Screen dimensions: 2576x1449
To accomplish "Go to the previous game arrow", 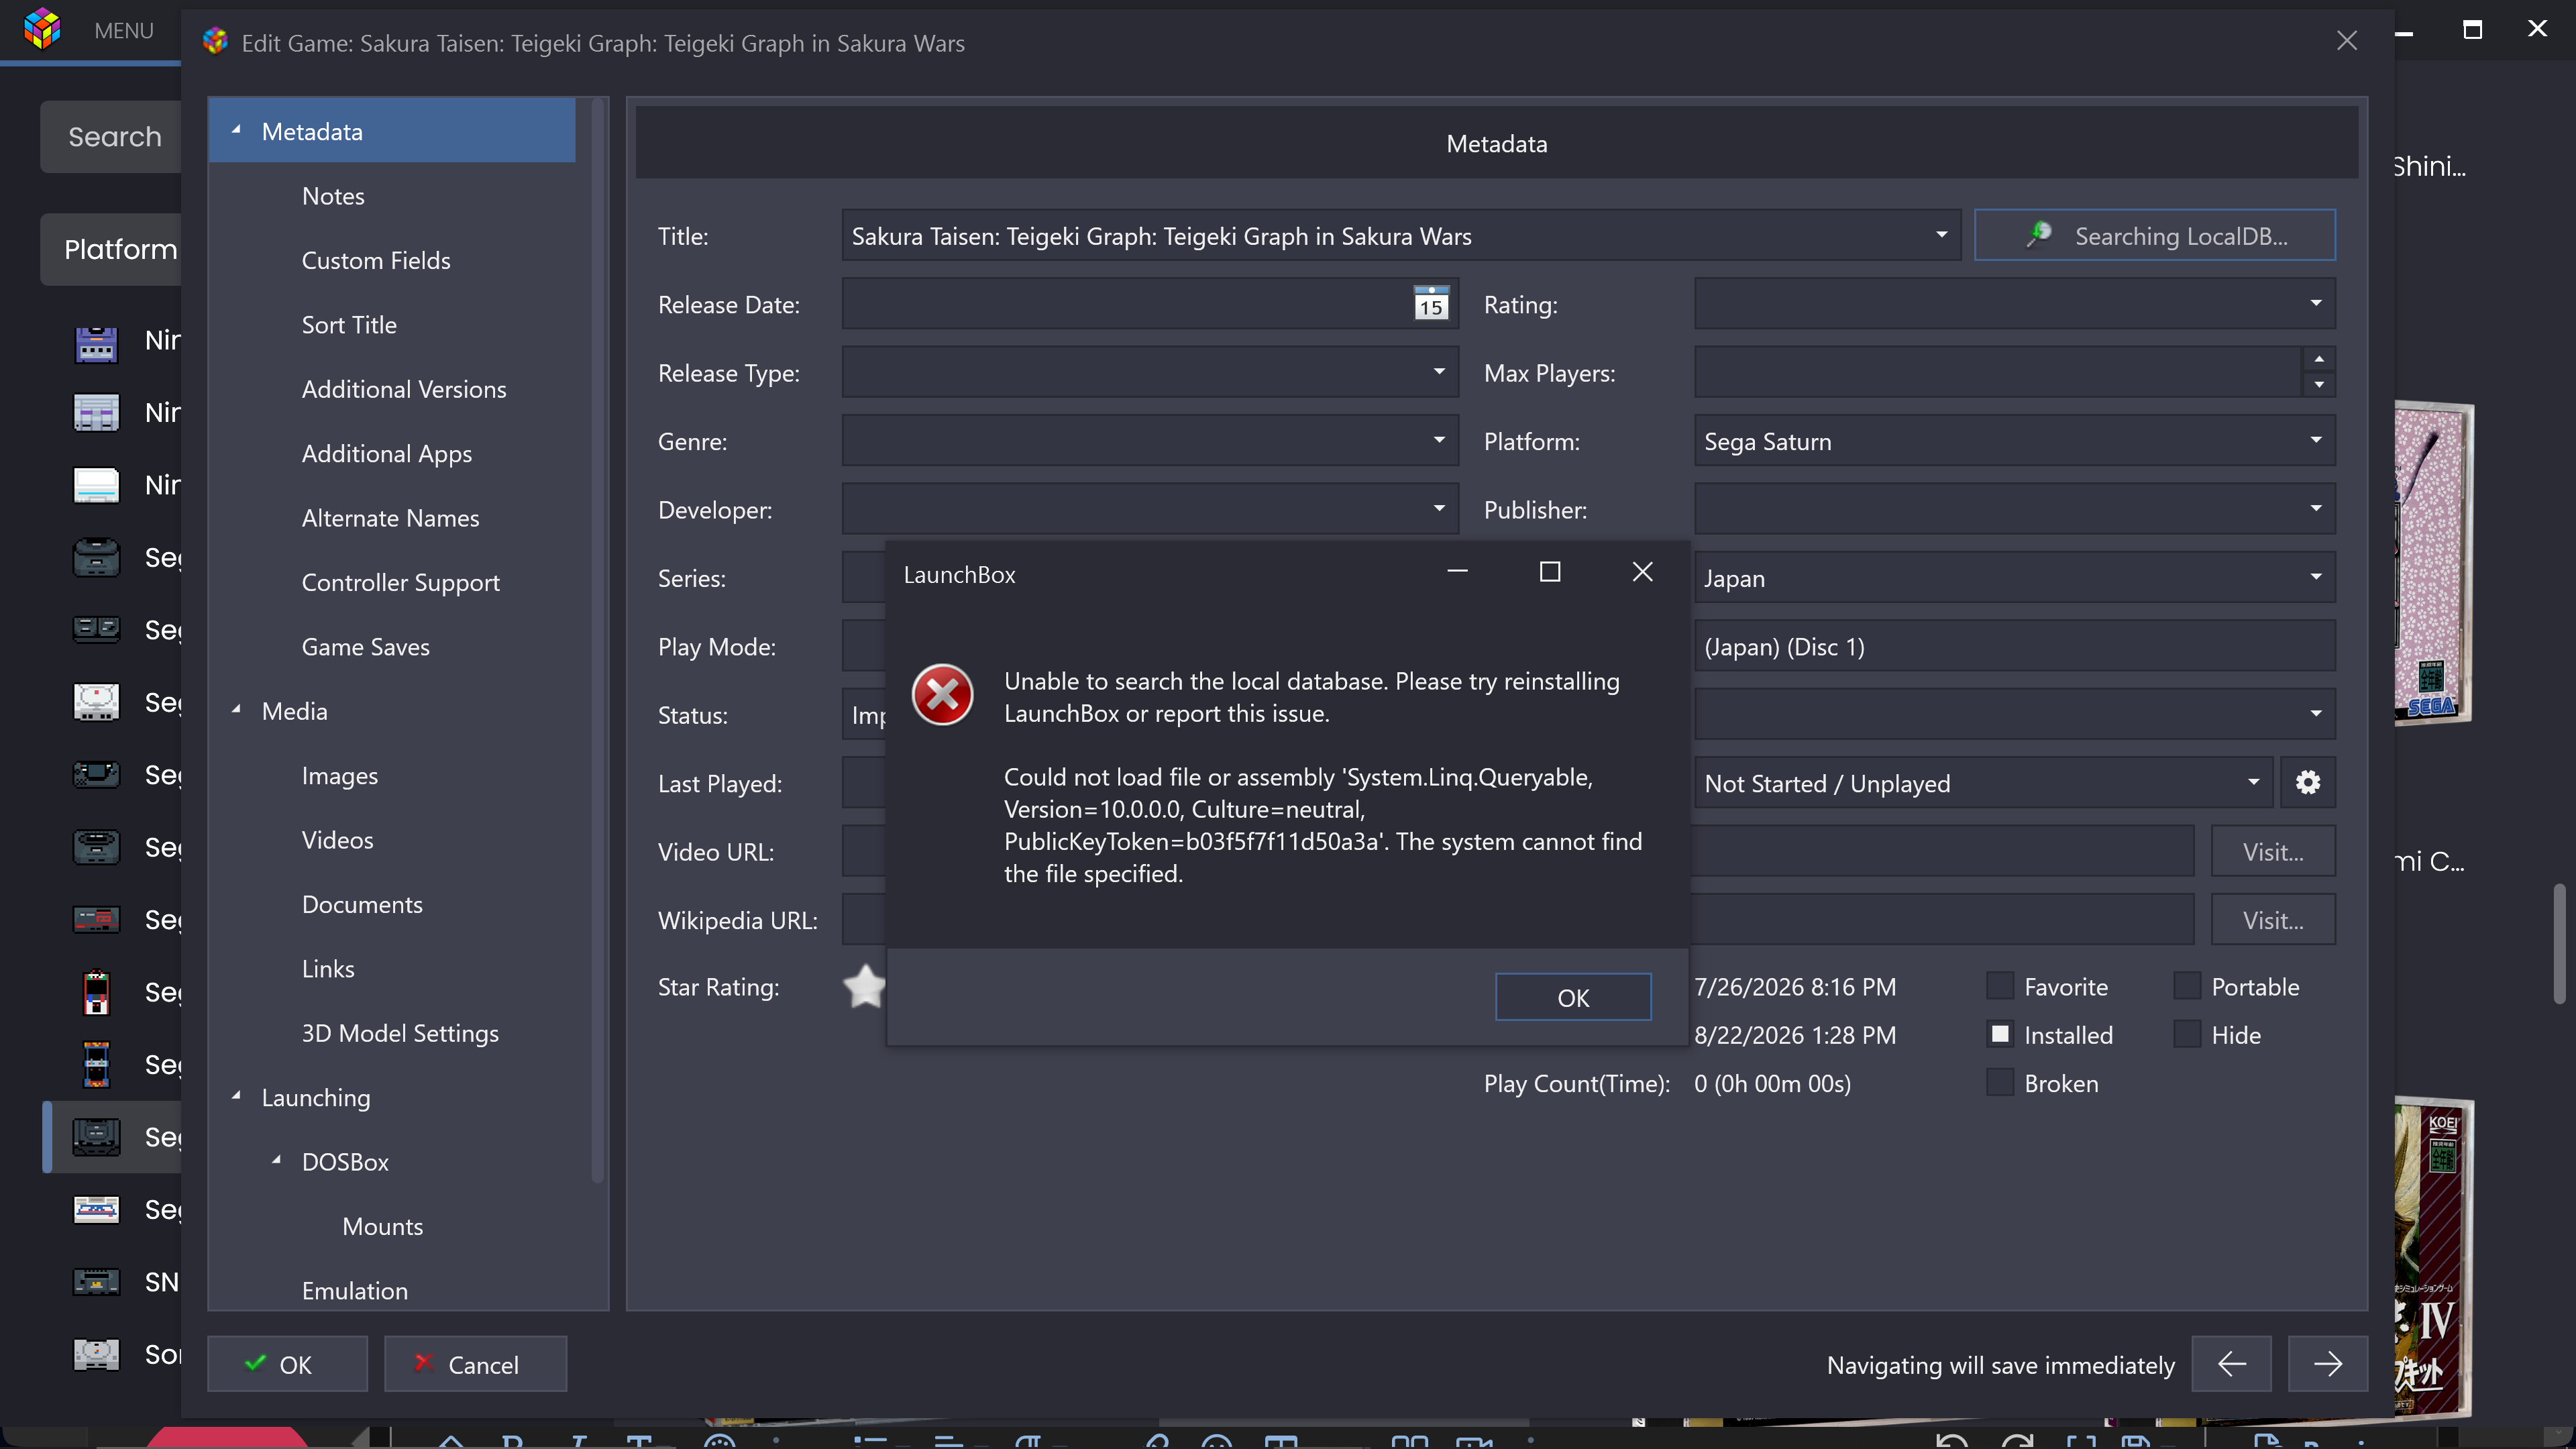I will [x=2231, y=1363].
